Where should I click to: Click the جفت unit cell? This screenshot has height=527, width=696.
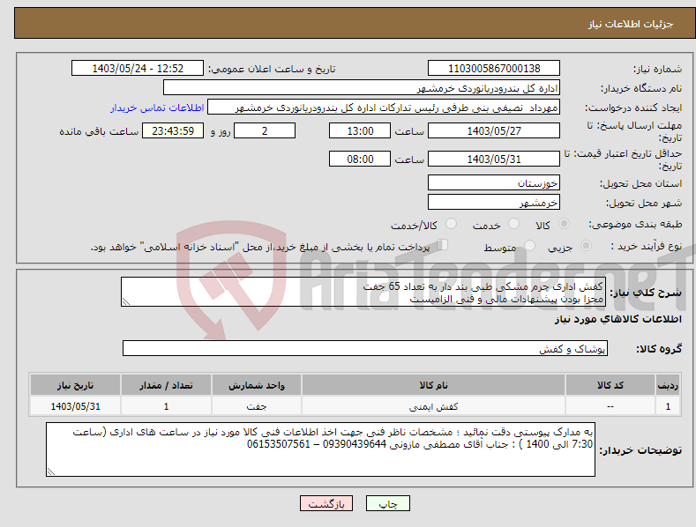click(257, 406)
